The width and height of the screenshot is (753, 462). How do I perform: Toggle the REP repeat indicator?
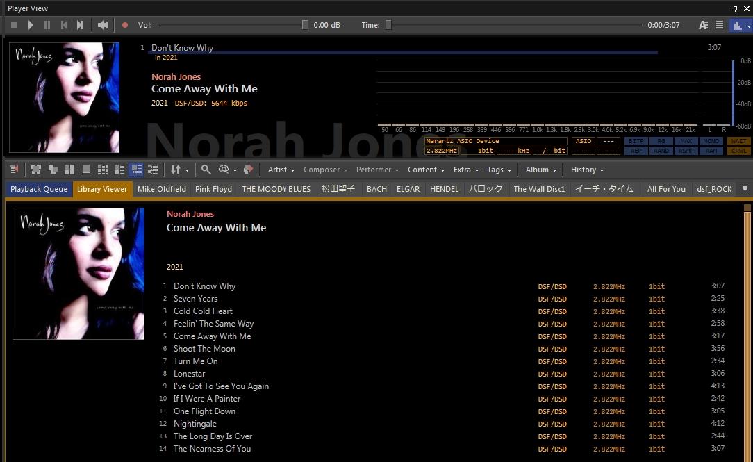coord(636,150)
